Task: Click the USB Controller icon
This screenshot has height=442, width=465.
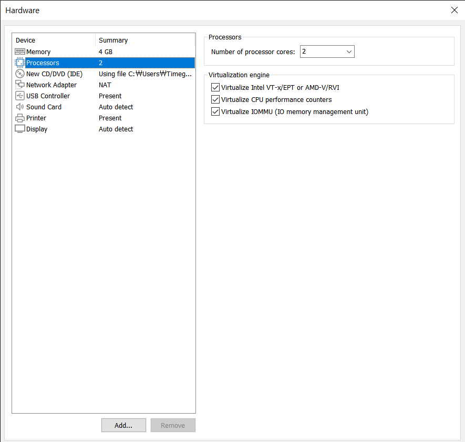Action: [x=20, y=96]
